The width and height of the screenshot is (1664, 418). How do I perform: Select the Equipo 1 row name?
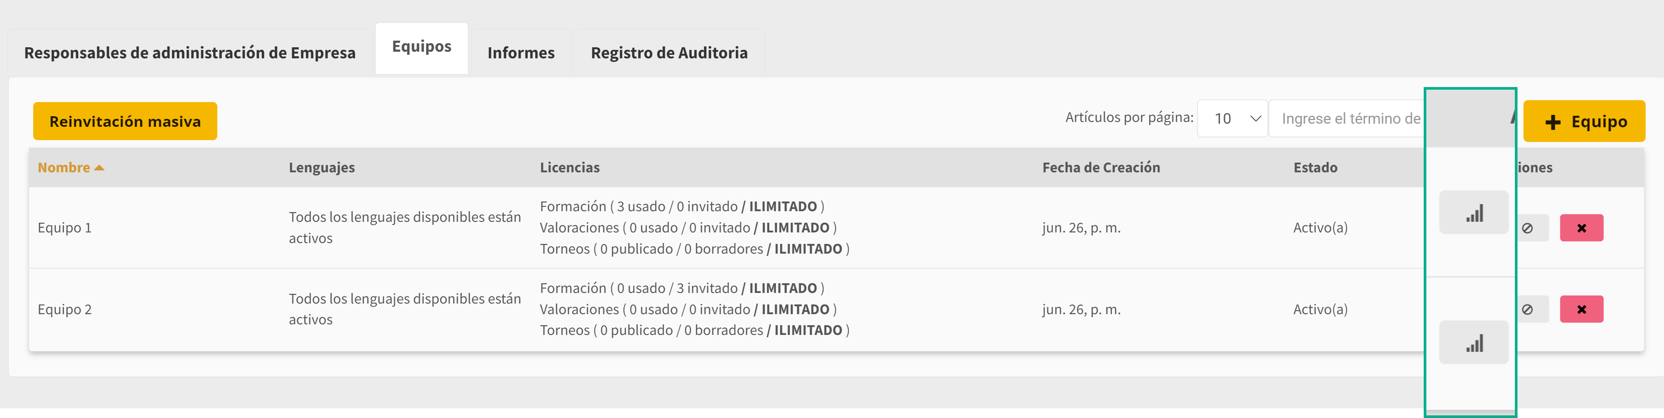[65, 228]
